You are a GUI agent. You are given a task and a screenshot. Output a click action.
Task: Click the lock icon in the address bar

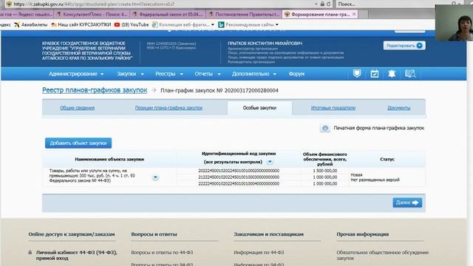(x=322, y=4)
